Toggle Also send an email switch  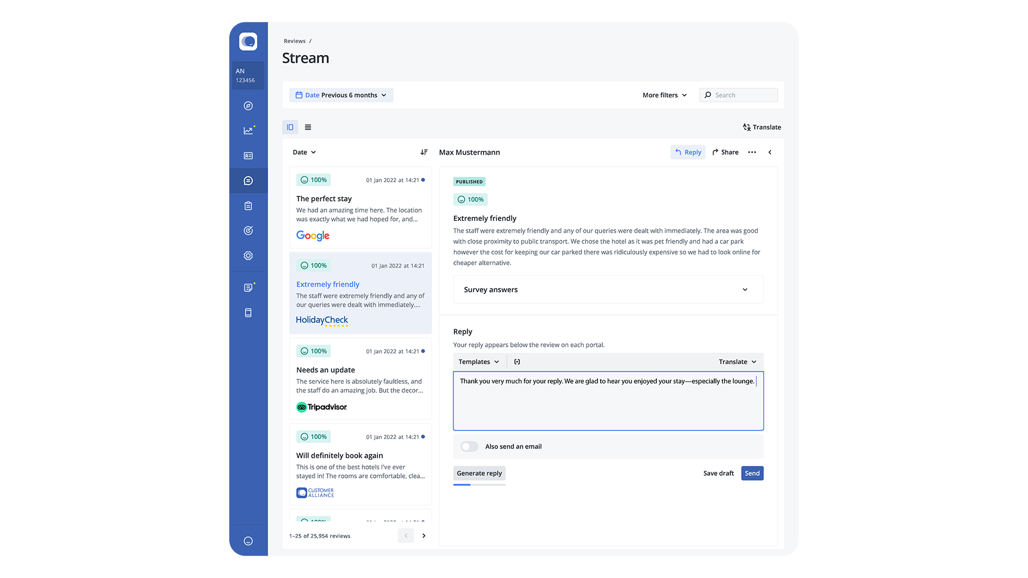[x=469, y=446]
